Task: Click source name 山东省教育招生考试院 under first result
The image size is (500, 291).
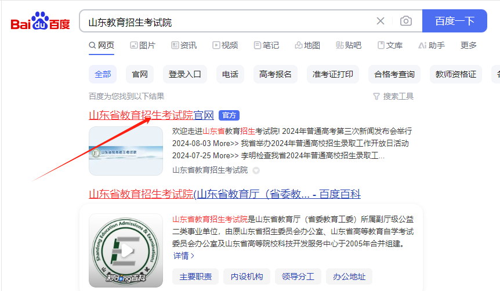Action: (210, 170)
